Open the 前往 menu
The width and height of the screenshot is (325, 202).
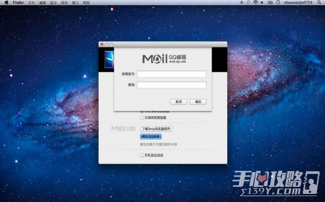click(64, 3)
